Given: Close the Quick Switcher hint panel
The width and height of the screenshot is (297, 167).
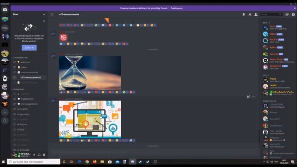Looking at the screenshot, I should click(x=44, y=21).
